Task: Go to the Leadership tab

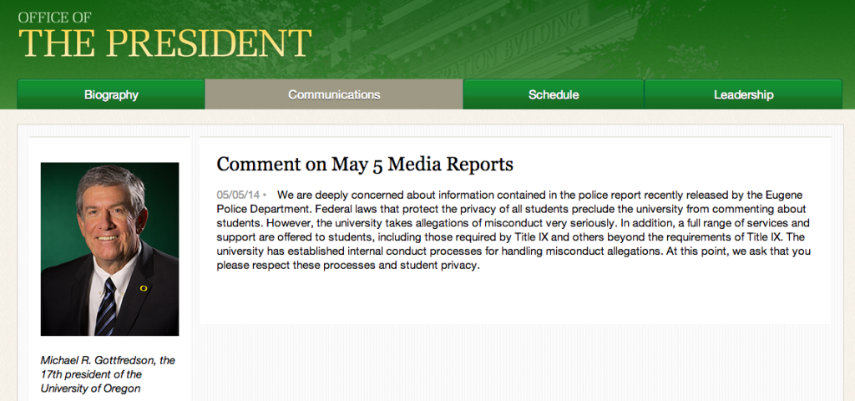Action: 743,94
